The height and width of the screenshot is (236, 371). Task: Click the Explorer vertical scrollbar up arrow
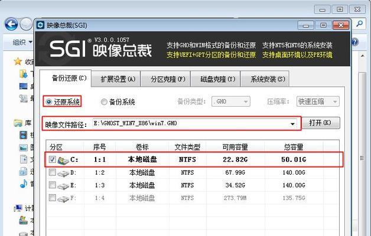click(363, 55)
